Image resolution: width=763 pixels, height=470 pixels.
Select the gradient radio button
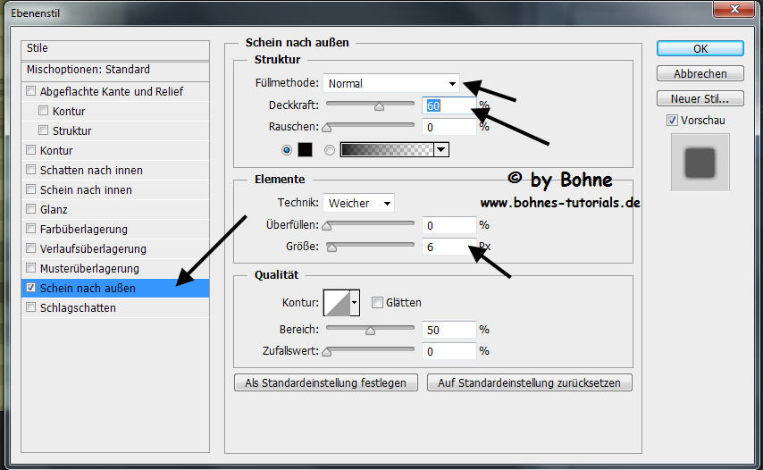330,150
